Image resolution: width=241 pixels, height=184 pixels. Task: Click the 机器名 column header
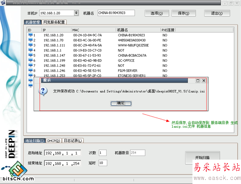pyautogui.click(x=138, y=30)
